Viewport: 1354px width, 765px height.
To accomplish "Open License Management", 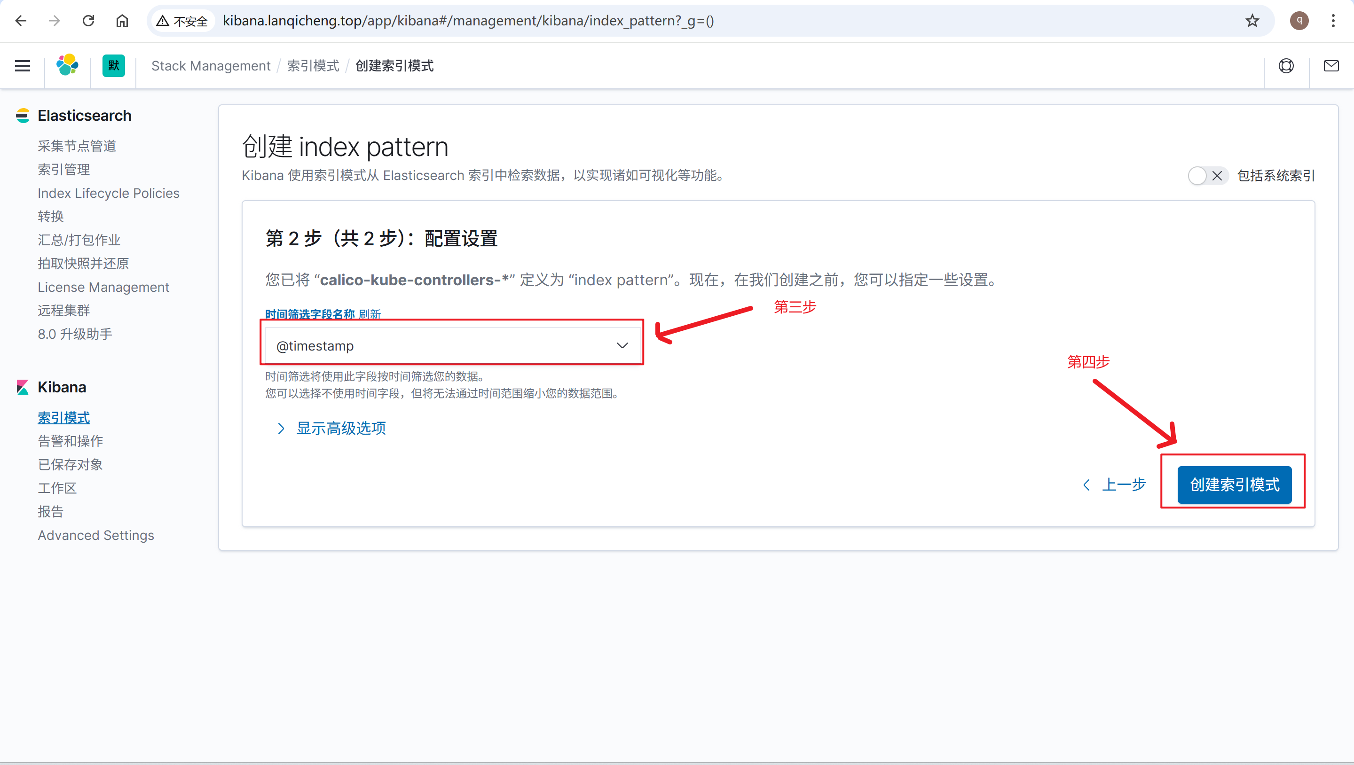I will pyautogui.click(x=103, y=287).
